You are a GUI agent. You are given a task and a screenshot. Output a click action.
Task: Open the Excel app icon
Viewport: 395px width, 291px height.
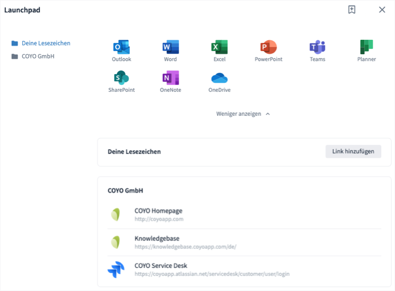tap(219, 47)
